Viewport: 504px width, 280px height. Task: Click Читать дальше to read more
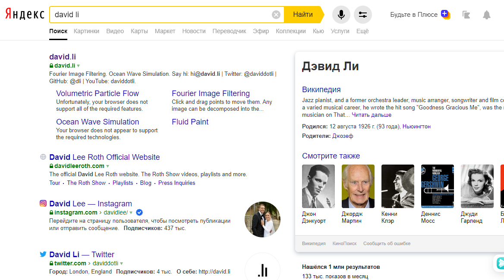371,115
